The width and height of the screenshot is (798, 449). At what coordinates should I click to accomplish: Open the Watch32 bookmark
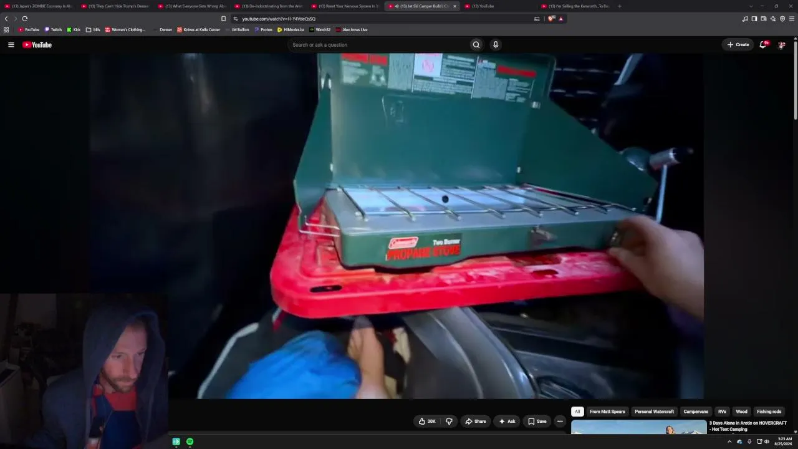click(320, 29)
